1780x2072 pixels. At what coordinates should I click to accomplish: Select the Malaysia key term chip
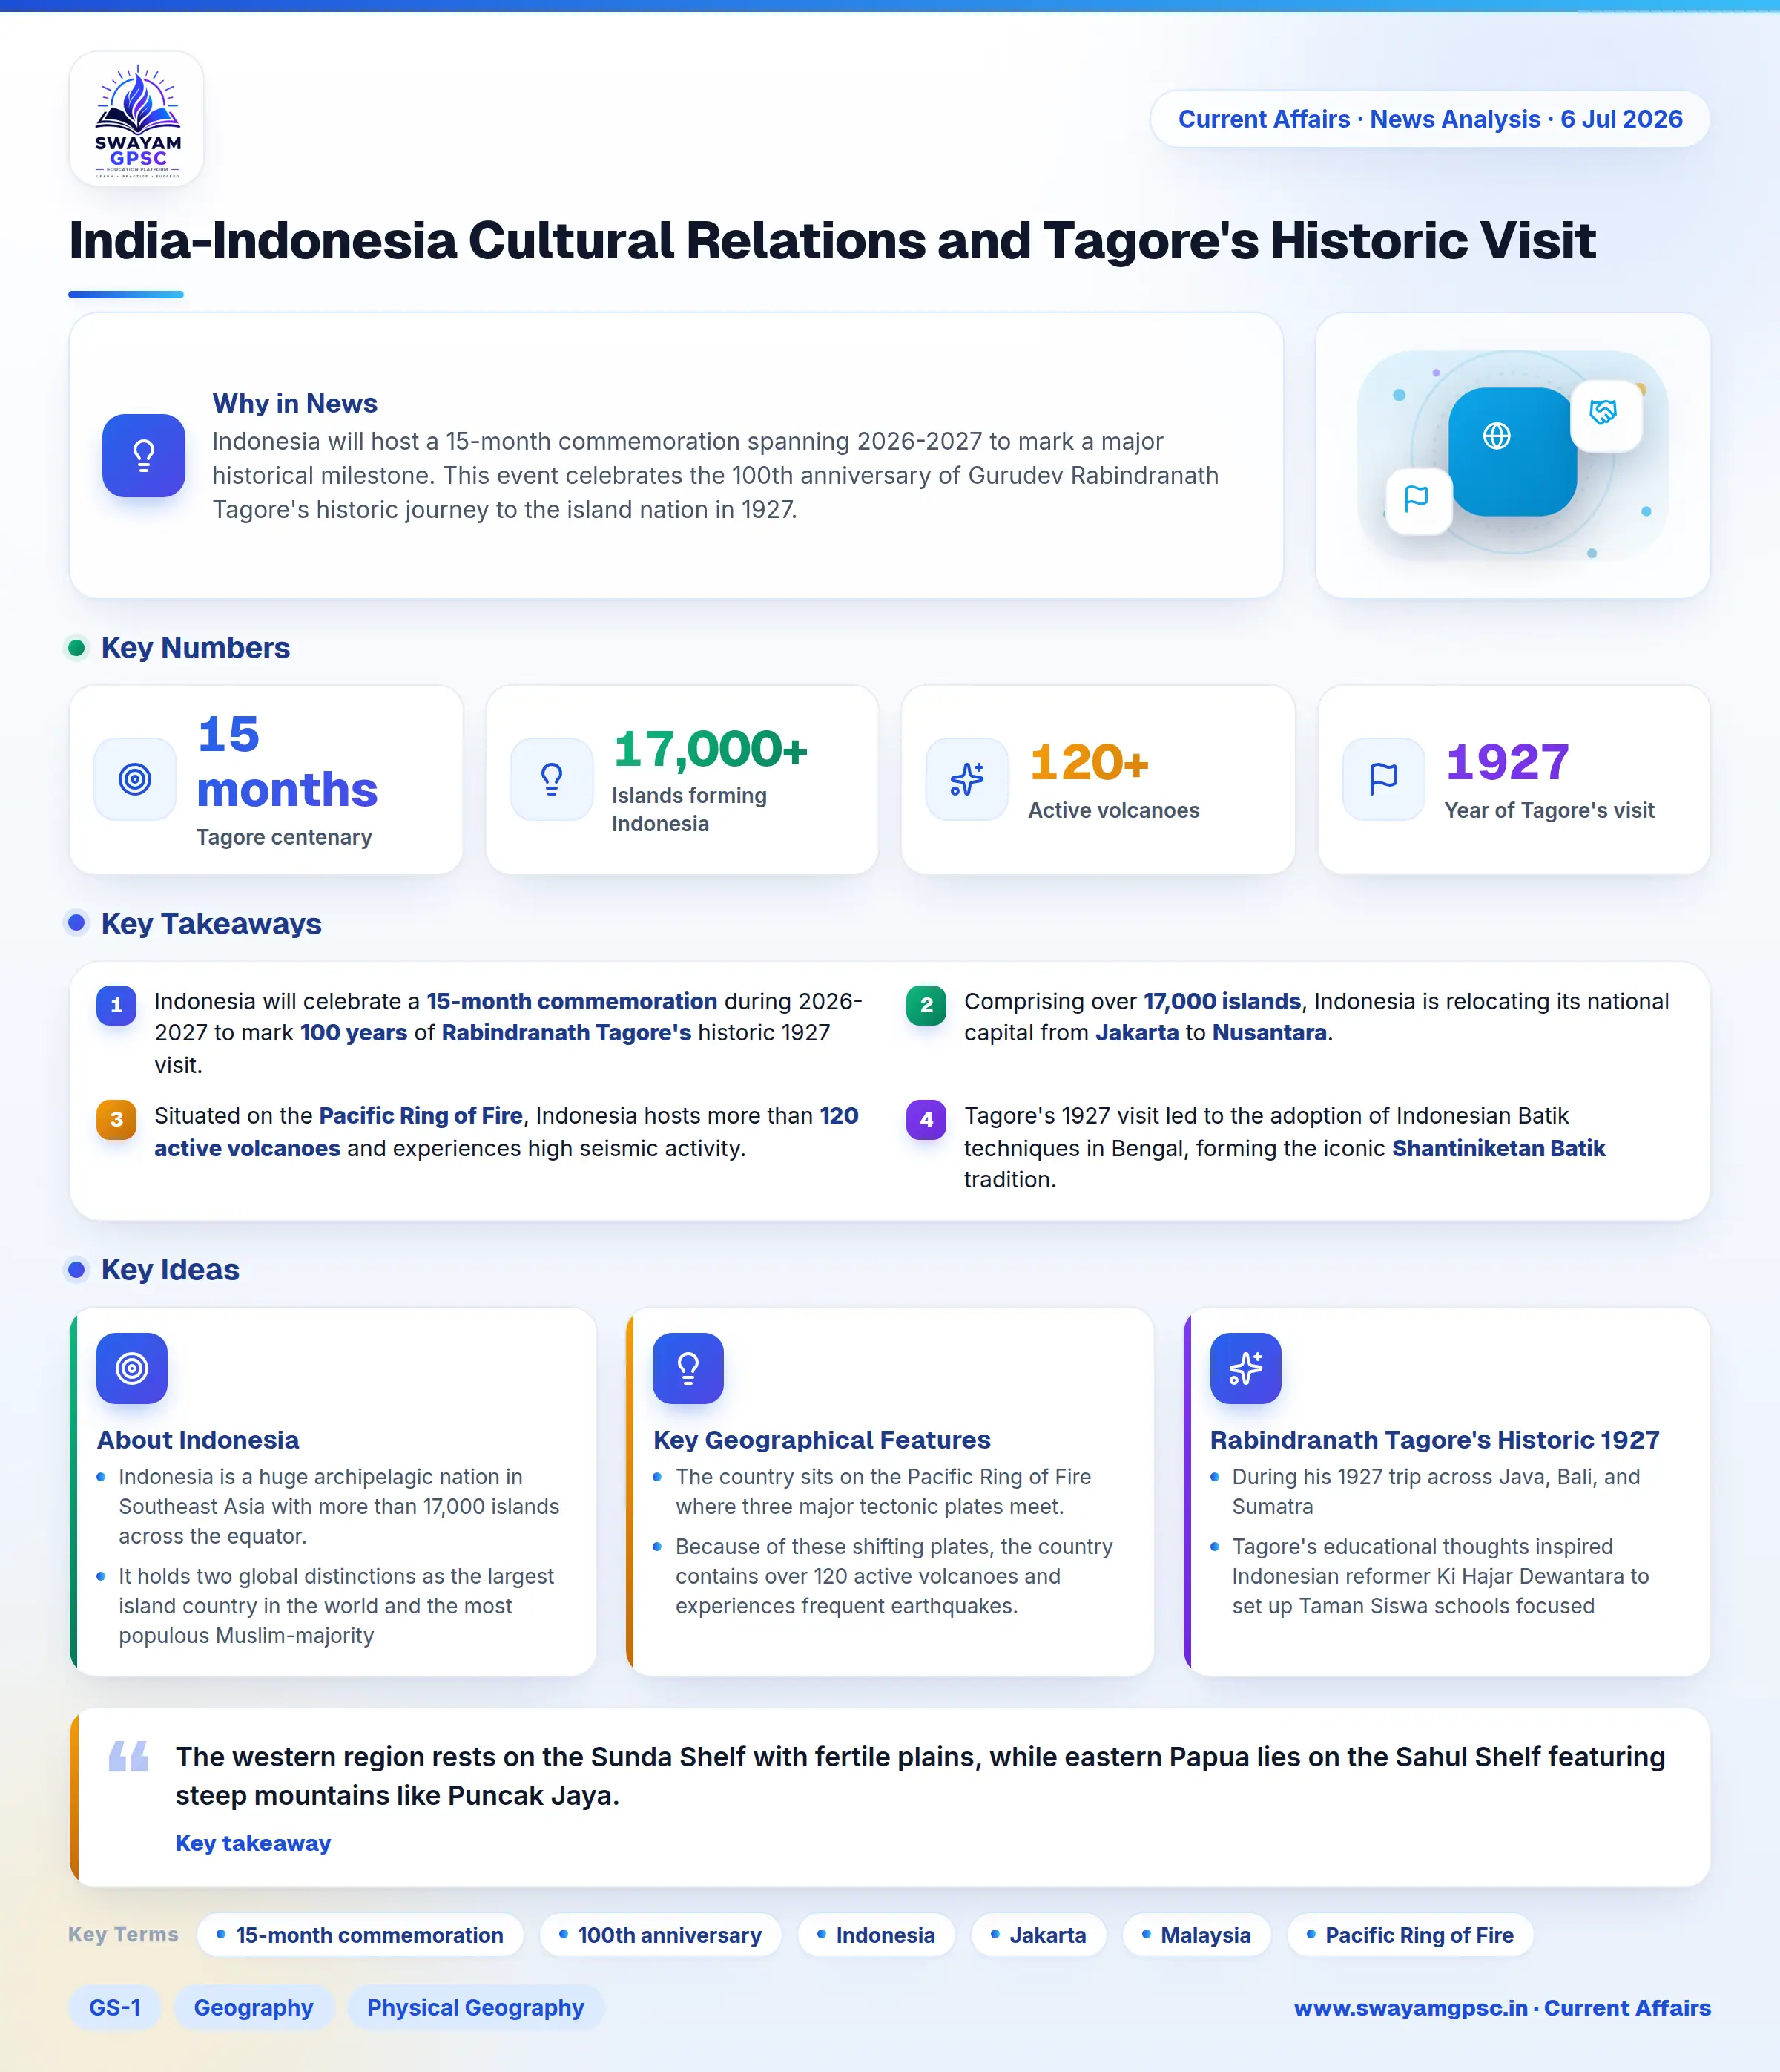point(1196,1935)
